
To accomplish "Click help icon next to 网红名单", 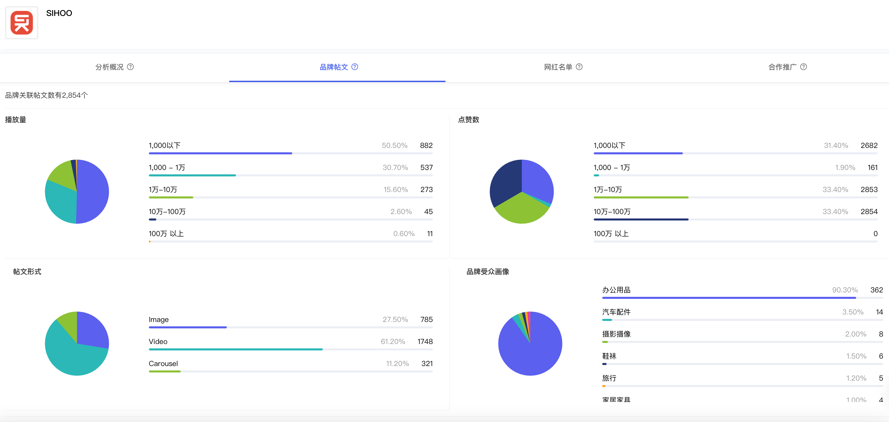I will pos(579,66).
